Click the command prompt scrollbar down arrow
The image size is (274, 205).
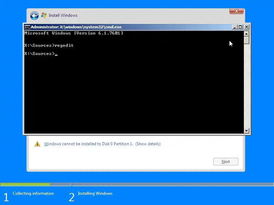coord(246,131)
